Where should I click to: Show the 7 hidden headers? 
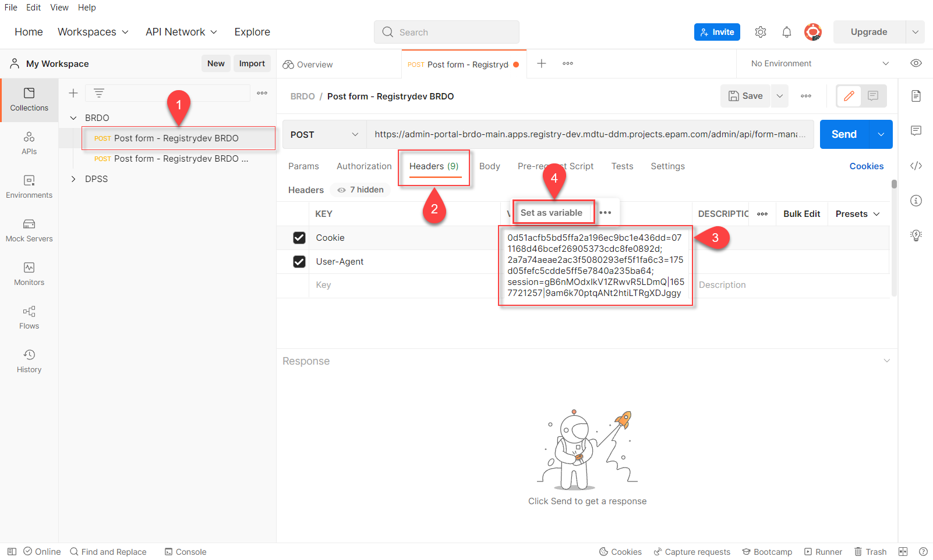click(361, 190)
